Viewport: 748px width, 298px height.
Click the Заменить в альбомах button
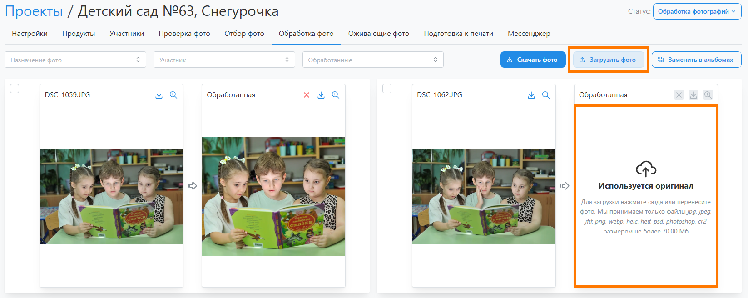(696, 60)
